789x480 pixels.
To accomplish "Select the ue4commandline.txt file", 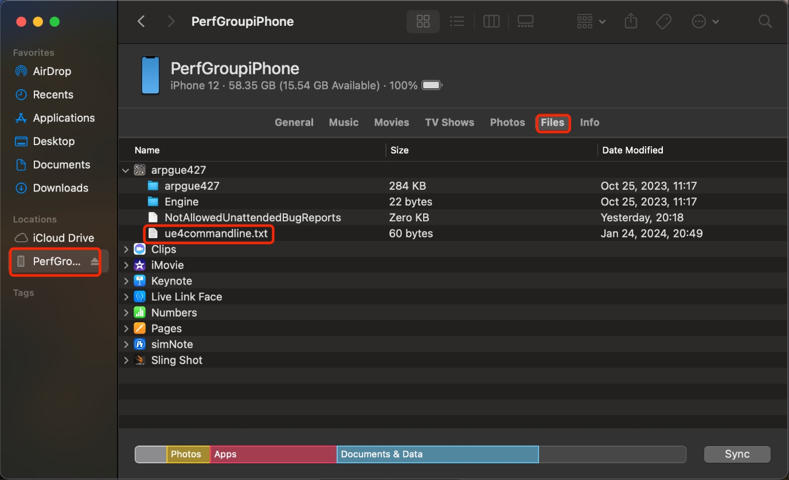I will (x=216, y=234).
